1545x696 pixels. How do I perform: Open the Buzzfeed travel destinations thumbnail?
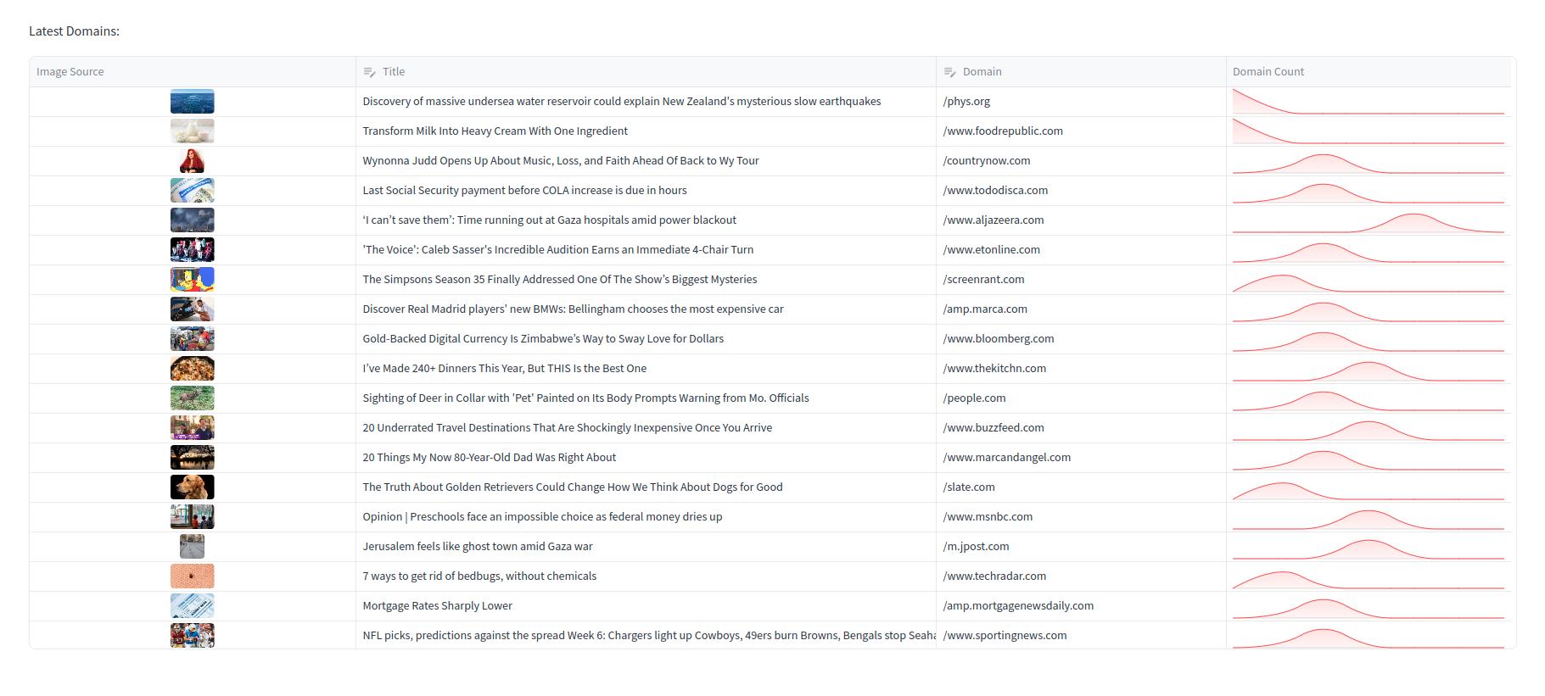tap(193, 428)
